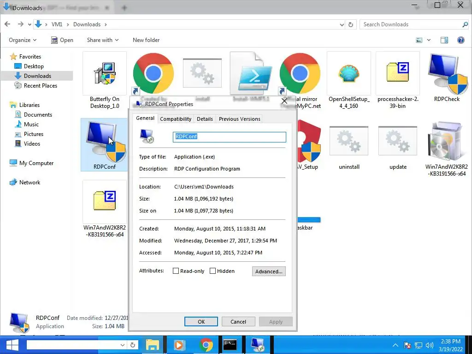
Task: Select My Computer in navigation pane
Action: tap(31, 163)
